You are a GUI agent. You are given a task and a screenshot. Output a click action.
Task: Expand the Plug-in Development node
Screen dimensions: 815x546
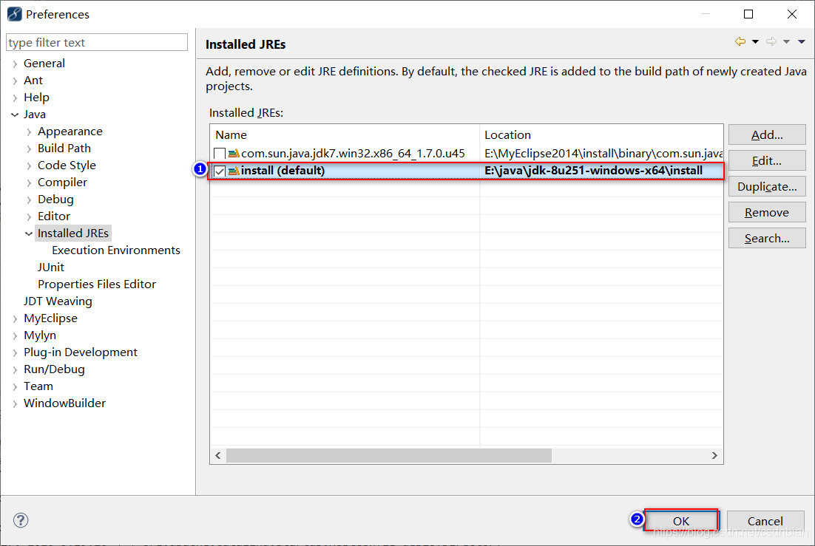point(15,352)
